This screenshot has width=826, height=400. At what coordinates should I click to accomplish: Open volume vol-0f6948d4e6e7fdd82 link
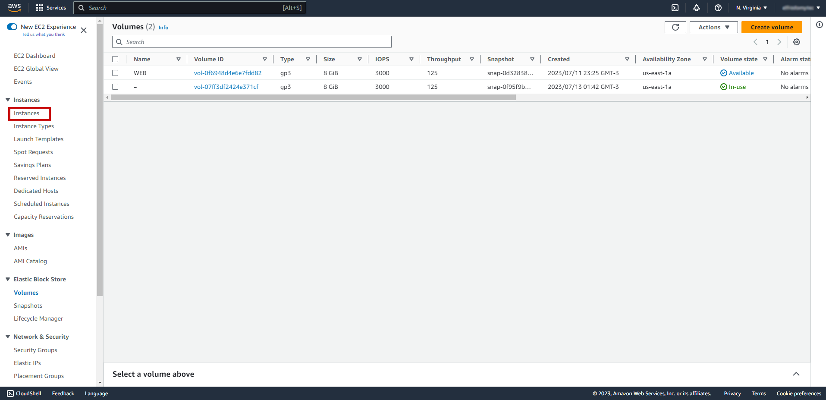(x=228, y=73)
